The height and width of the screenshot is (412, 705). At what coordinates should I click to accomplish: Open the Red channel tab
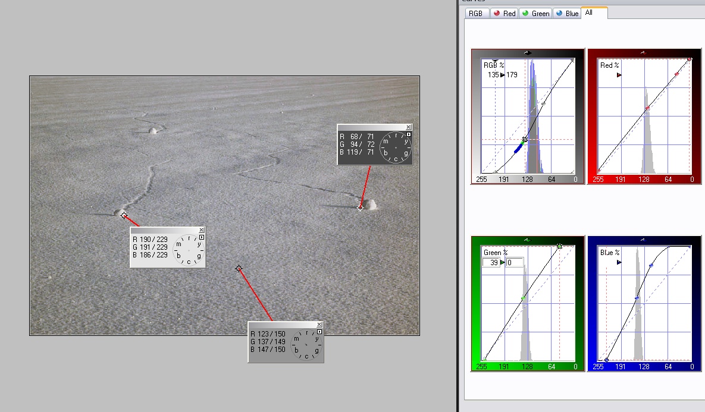(x=504, y=14)
